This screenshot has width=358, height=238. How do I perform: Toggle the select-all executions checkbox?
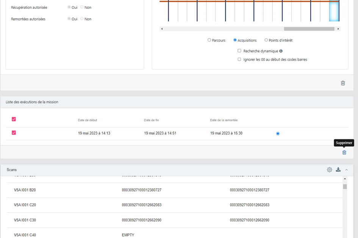coord(14,119)
